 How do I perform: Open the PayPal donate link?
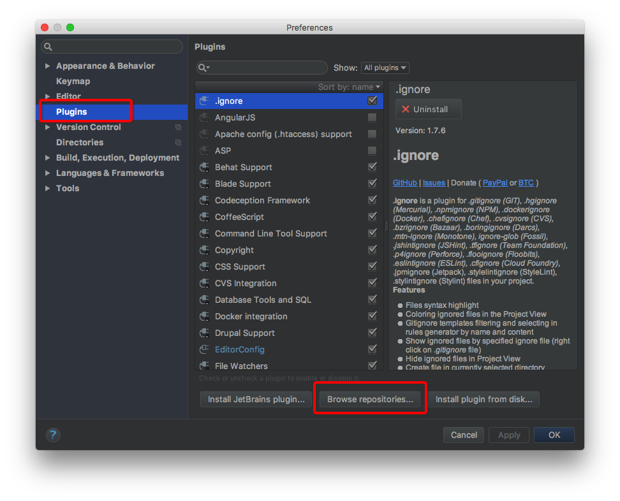click(495, 183)
